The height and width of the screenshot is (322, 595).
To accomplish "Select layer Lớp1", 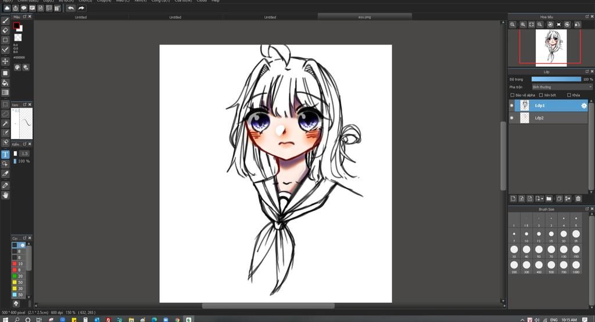I will coord(548,106).
